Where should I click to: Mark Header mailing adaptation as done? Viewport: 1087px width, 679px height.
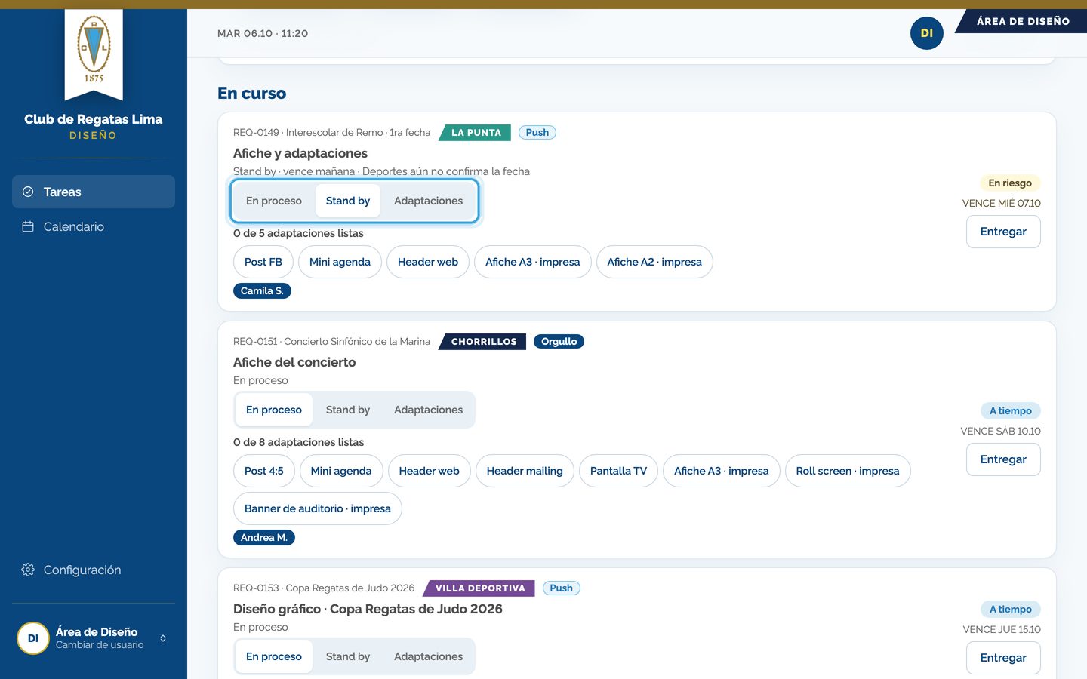(x=525, y=471)
